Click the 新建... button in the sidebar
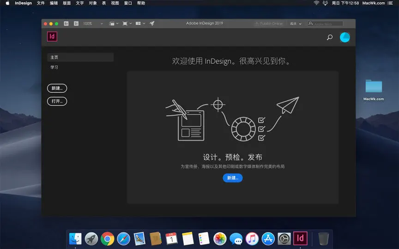The image size is (399, 249). [57, 88]
